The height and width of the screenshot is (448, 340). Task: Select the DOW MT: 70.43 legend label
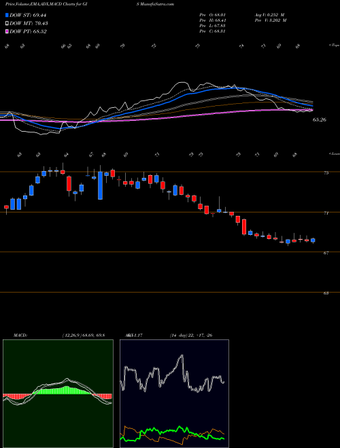click(29, 24)
